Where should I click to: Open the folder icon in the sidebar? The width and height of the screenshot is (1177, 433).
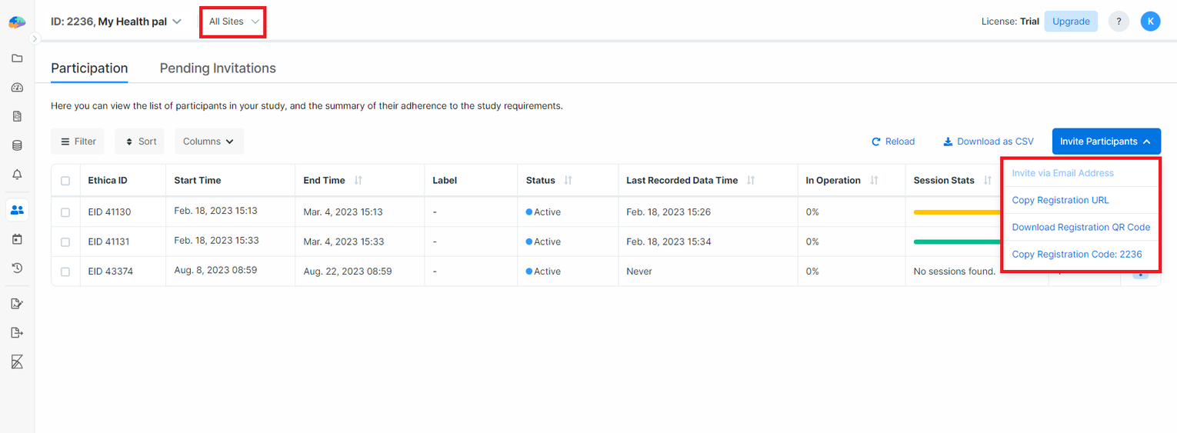point(17,58)
